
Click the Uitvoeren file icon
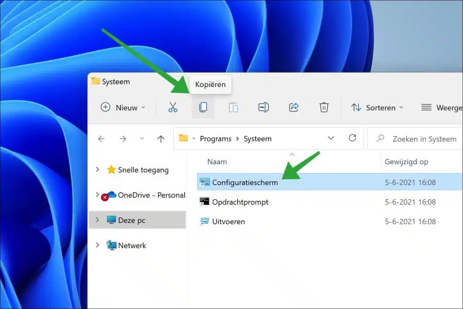(x=204, y=221)
